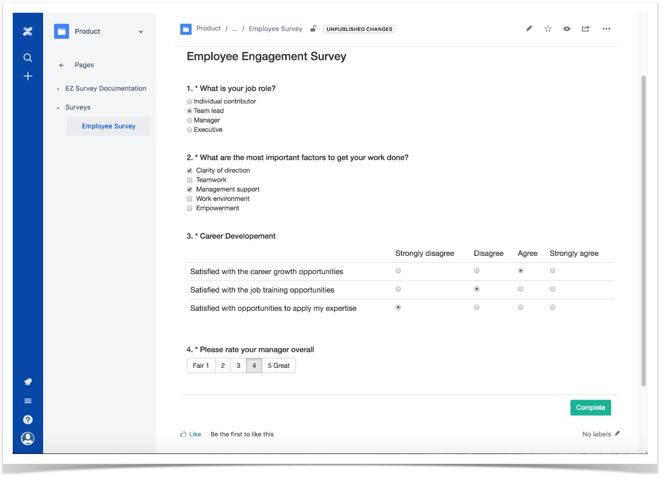
Task: Select Strongly disagree for job training opportunities
Action: point(398,289)
